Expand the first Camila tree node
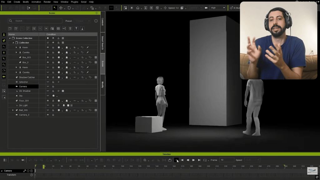 [16, 52]
